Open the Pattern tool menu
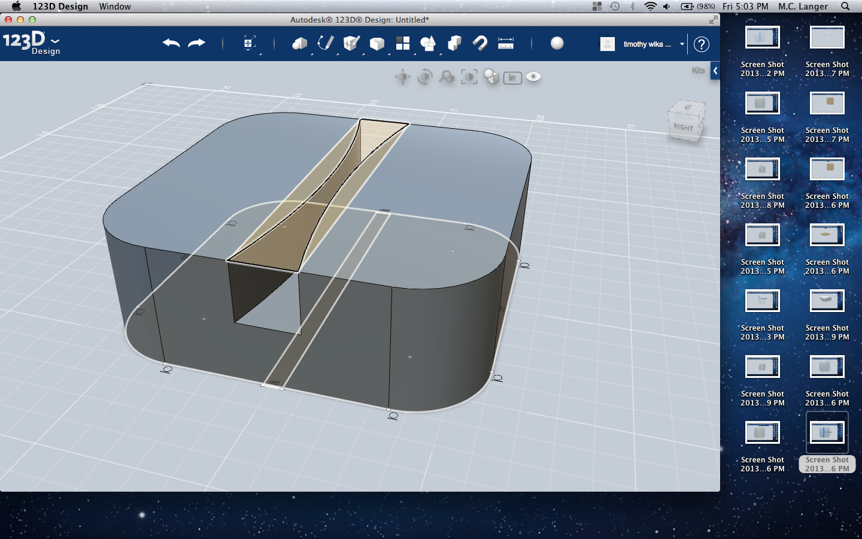The height and width of the screenshot is (539, 862). click(403, 43)
